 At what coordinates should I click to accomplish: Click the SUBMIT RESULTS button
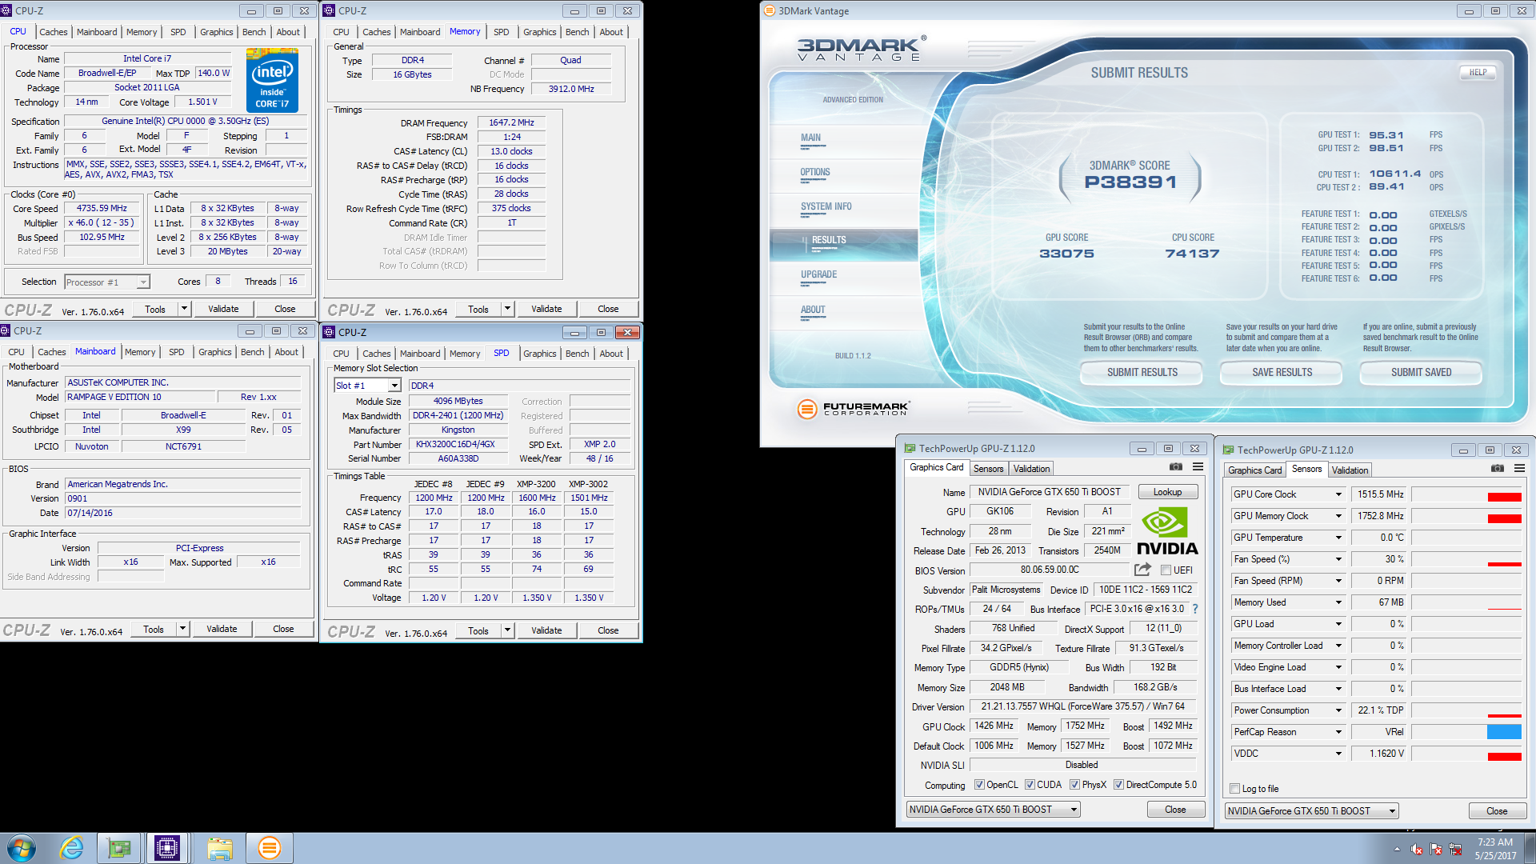point(1142,372)
